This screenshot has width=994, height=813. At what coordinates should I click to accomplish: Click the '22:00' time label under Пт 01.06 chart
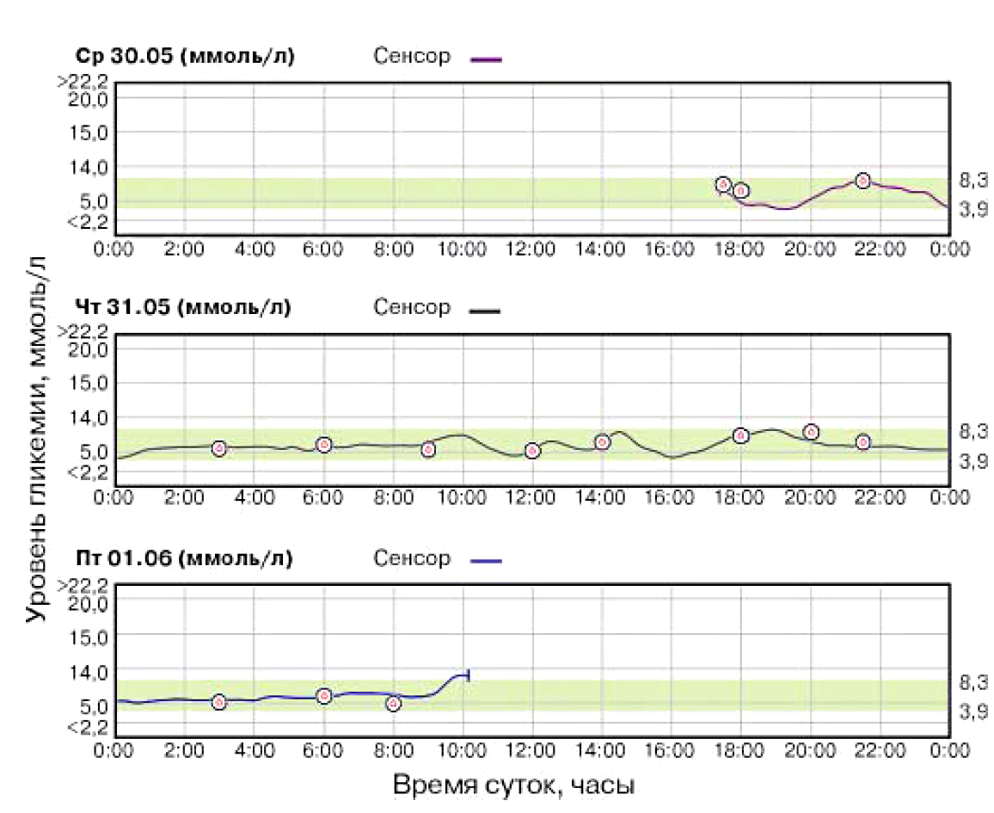[x=880, y=750]
